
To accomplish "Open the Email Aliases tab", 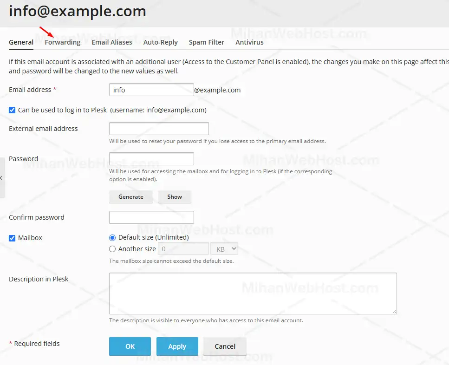I will tap(112, 42).
